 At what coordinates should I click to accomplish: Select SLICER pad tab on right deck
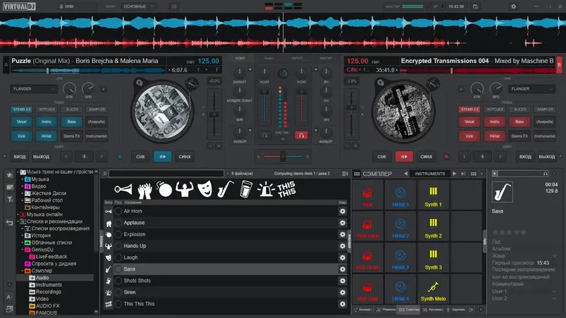[520, 110]
